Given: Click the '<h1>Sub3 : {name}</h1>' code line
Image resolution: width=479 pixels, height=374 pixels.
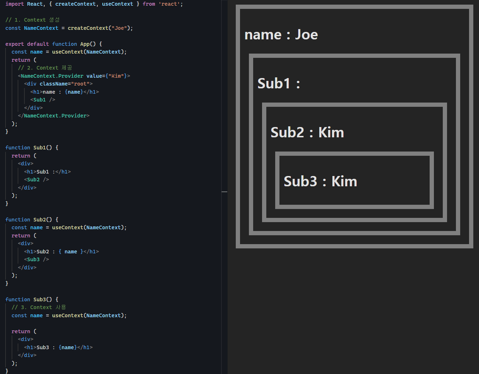Looking at the screenshot, I should tap(58, 347).
